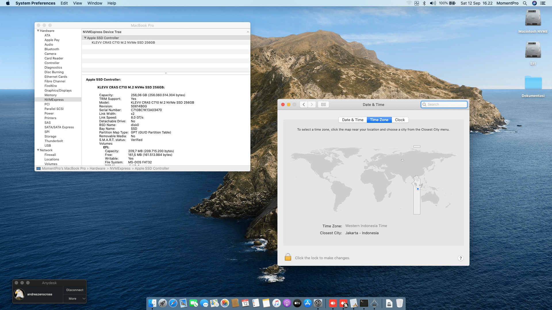This screenshot has height=310, width=552.
Task: Select the Dokumentasi folder on desktop
Action: click(x=533, y=86)
